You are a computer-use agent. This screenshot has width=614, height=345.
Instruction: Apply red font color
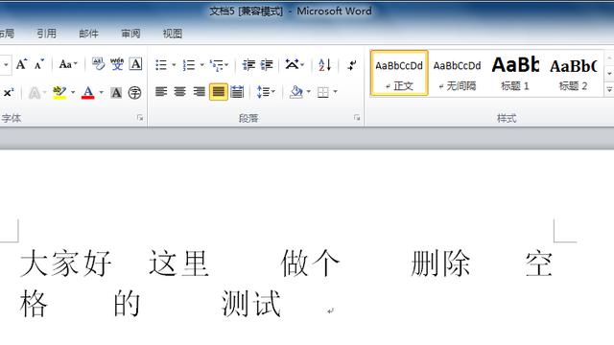[88, 93]
